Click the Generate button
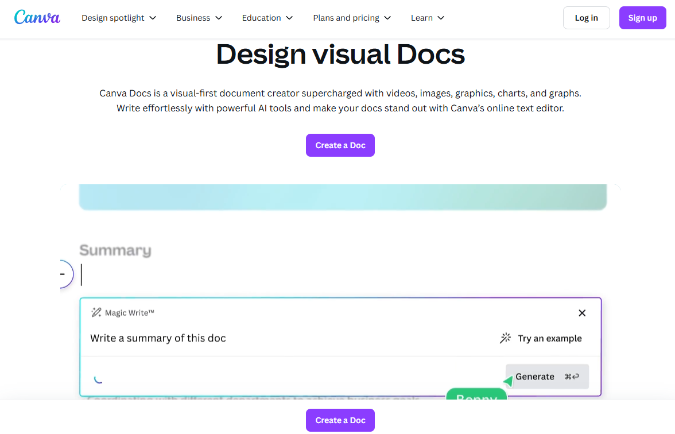The image size is (675, 434). tap(546, 377)
